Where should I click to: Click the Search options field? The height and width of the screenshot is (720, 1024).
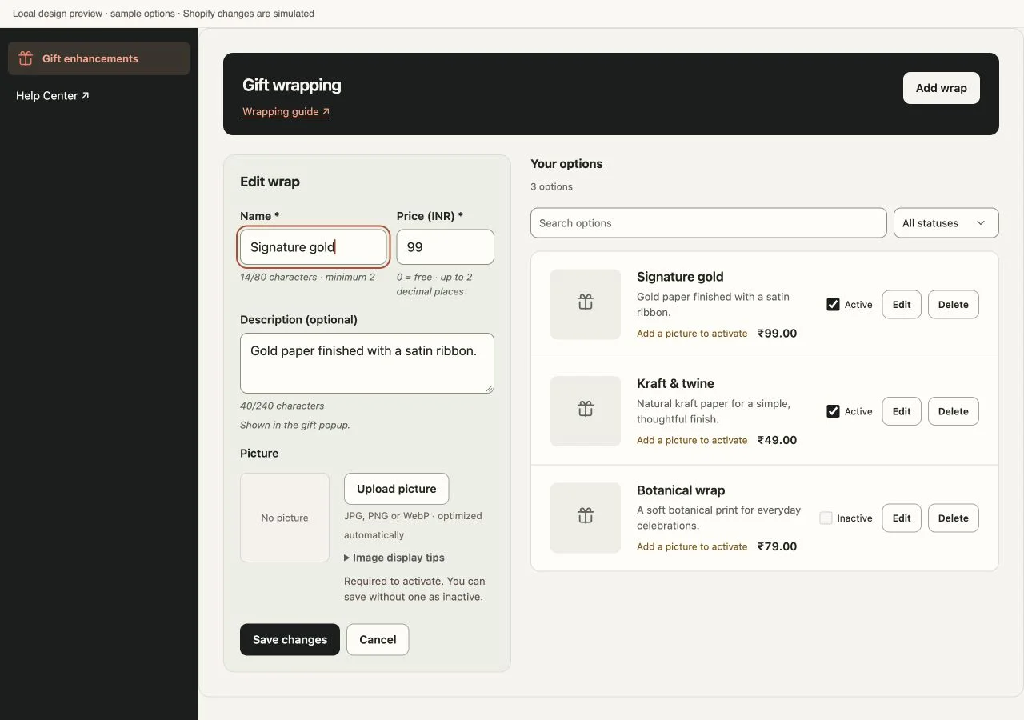click(708, 223)
